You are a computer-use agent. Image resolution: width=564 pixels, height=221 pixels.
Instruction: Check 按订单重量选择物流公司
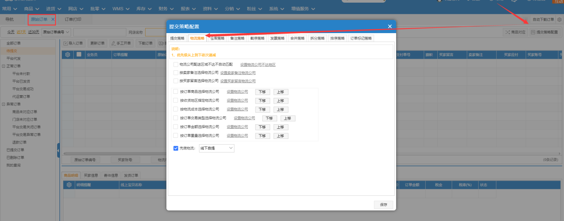point(175,136)
